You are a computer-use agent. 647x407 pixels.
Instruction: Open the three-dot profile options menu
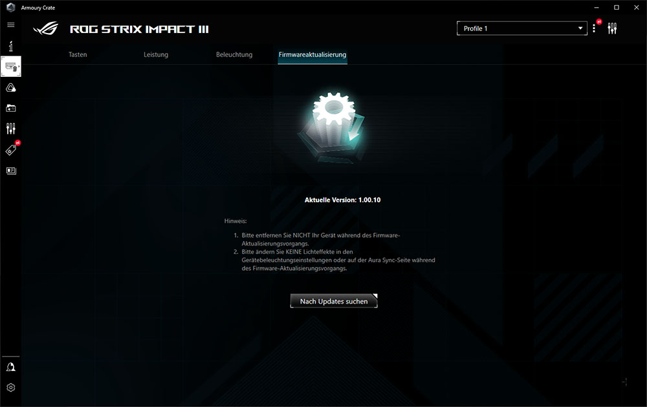[x=594, y=28]
